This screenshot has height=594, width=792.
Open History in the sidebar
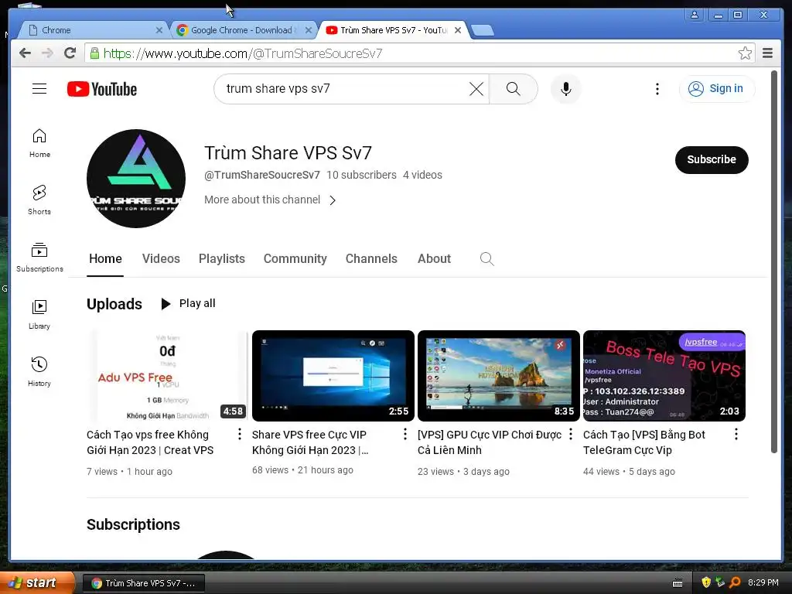tap(39, 372)
